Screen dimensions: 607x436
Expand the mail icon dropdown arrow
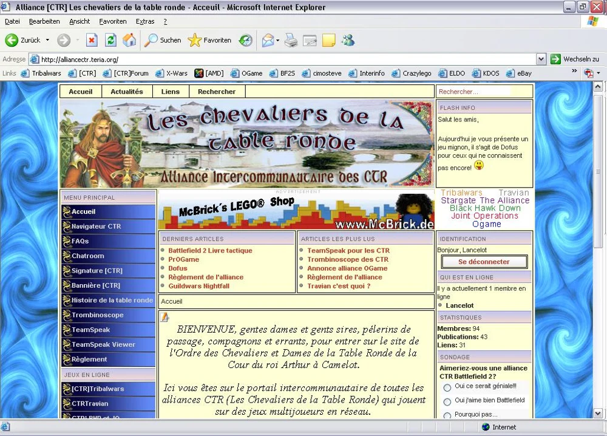coord(277,40)
